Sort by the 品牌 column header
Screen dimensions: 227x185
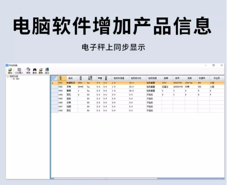[166, 78]
